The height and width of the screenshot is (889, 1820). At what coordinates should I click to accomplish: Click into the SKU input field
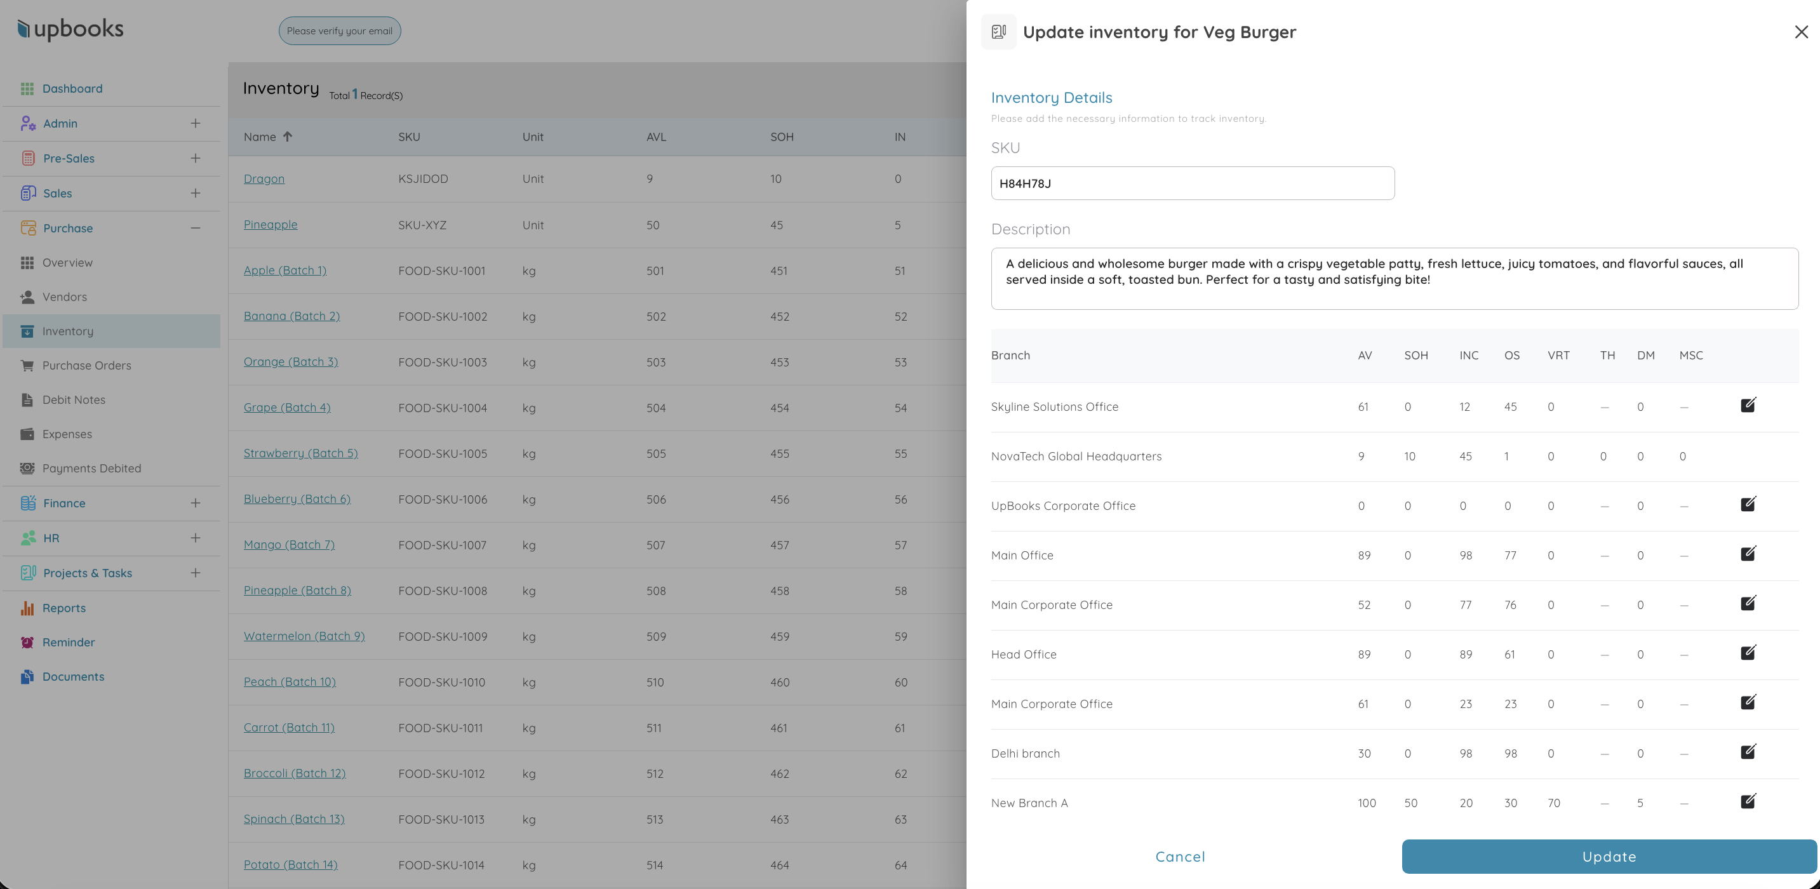click(1192, 183)
